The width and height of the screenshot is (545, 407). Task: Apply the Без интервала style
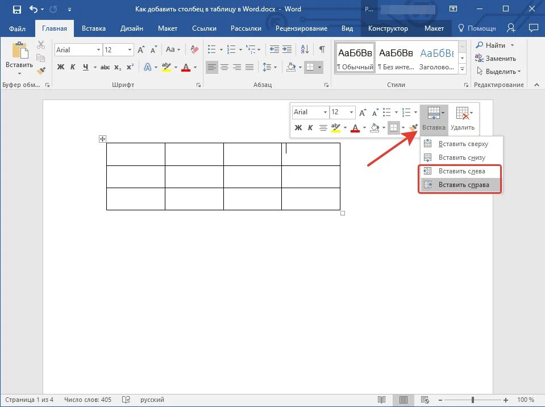pos(396,57)
